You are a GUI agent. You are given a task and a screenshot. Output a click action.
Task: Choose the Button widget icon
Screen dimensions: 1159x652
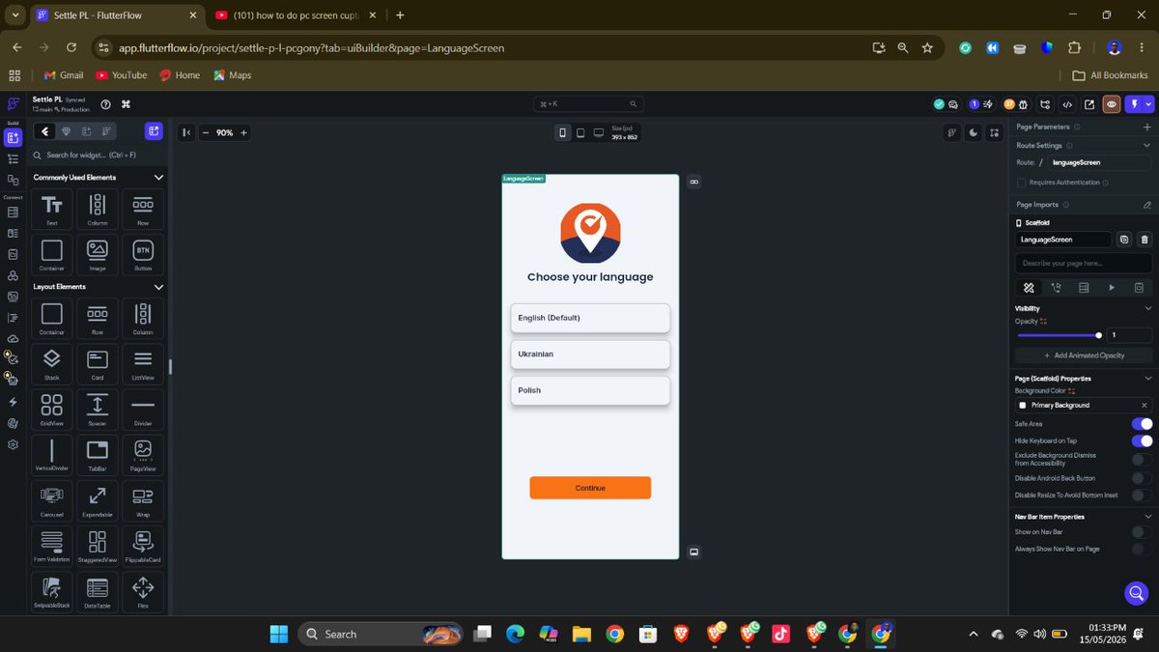point(143,255)
